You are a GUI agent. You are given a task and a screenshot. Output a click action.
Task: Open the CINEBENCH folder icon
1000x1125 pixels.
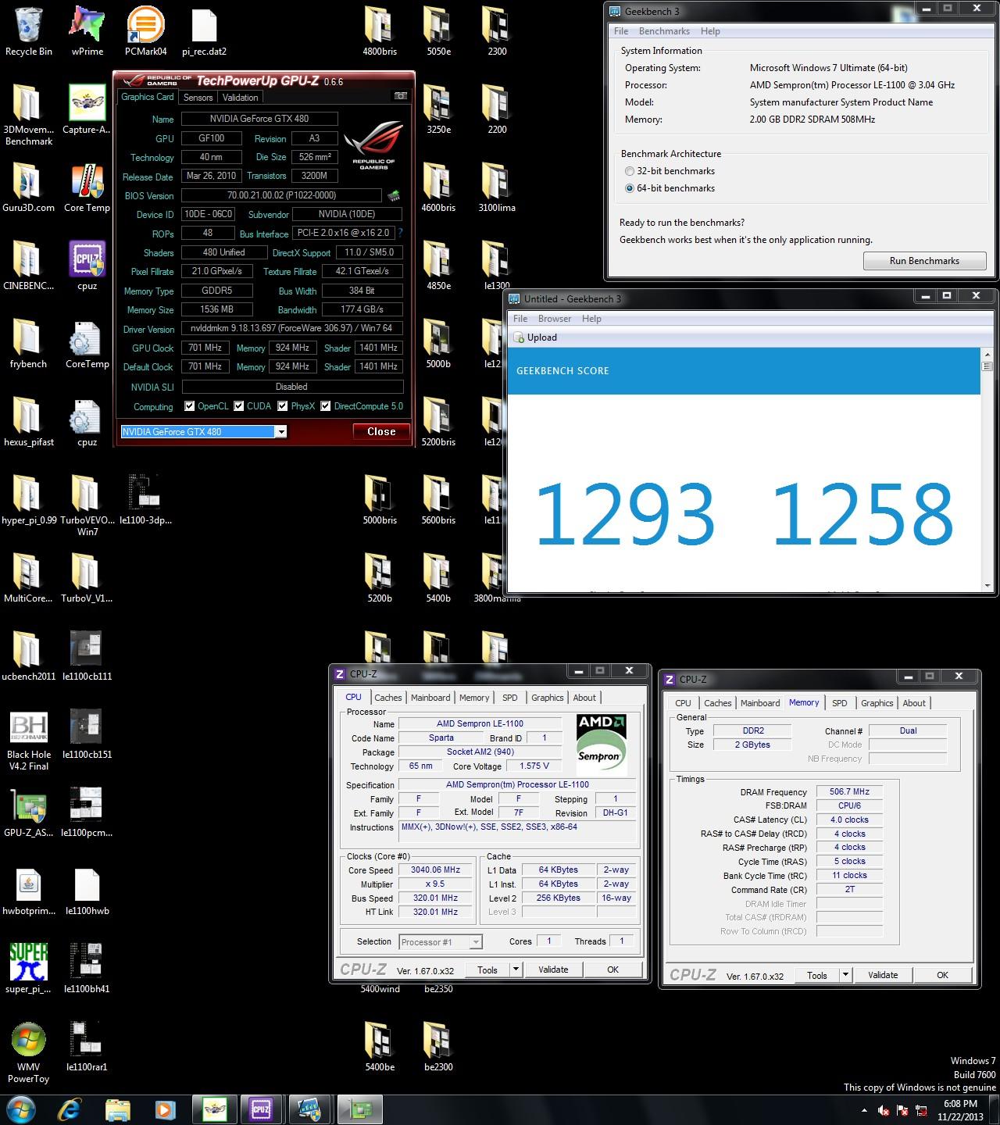tap(28, 259)
